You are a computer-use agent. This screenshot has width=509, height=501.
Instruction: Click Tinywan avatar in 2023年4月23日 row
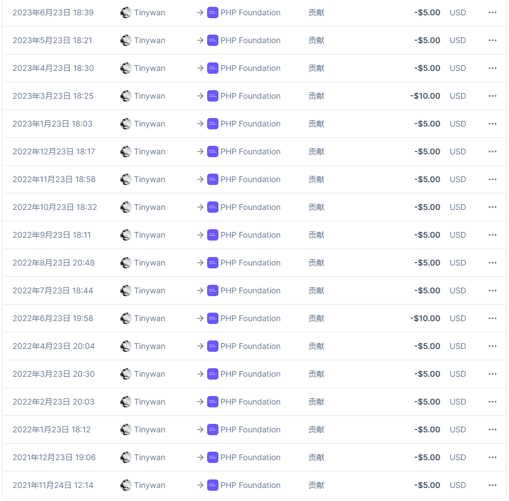click(x=126, y=68)
